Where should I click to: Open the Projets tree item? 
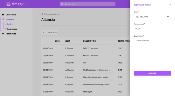click(x=10, y=24)
